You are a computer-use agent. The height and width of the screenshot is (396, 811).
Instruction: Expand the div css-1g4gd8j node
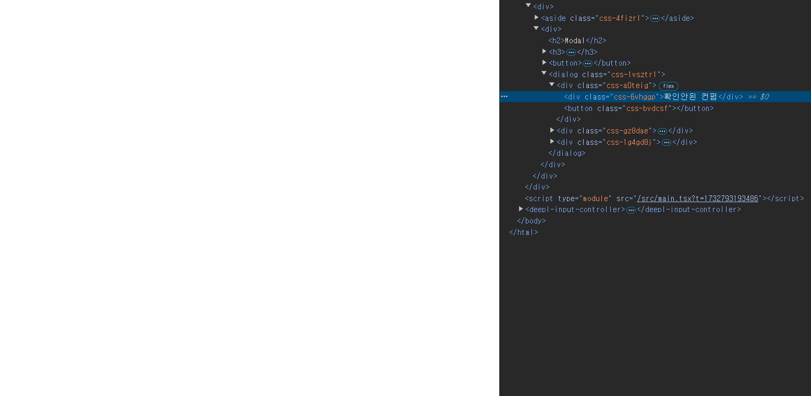click(x=552, y=141)
